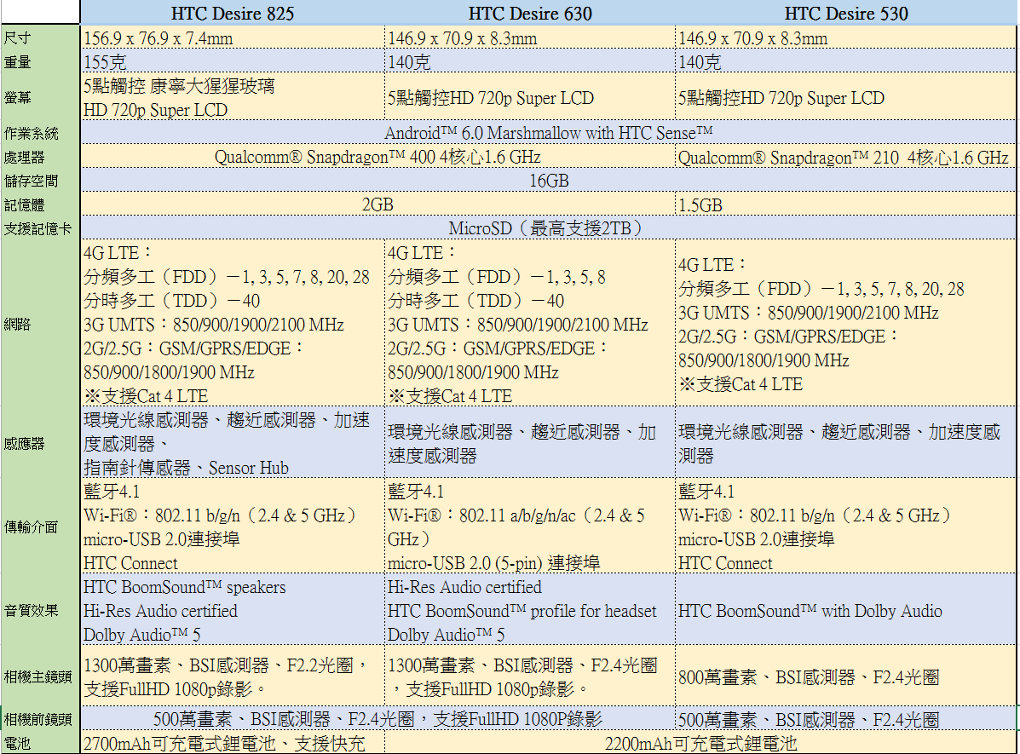Viewport: 1020px width, 754px height.
Task: Click the Desire 630 size 146.9 x 70.9 x 8.3mm
Action: [530, 37]
